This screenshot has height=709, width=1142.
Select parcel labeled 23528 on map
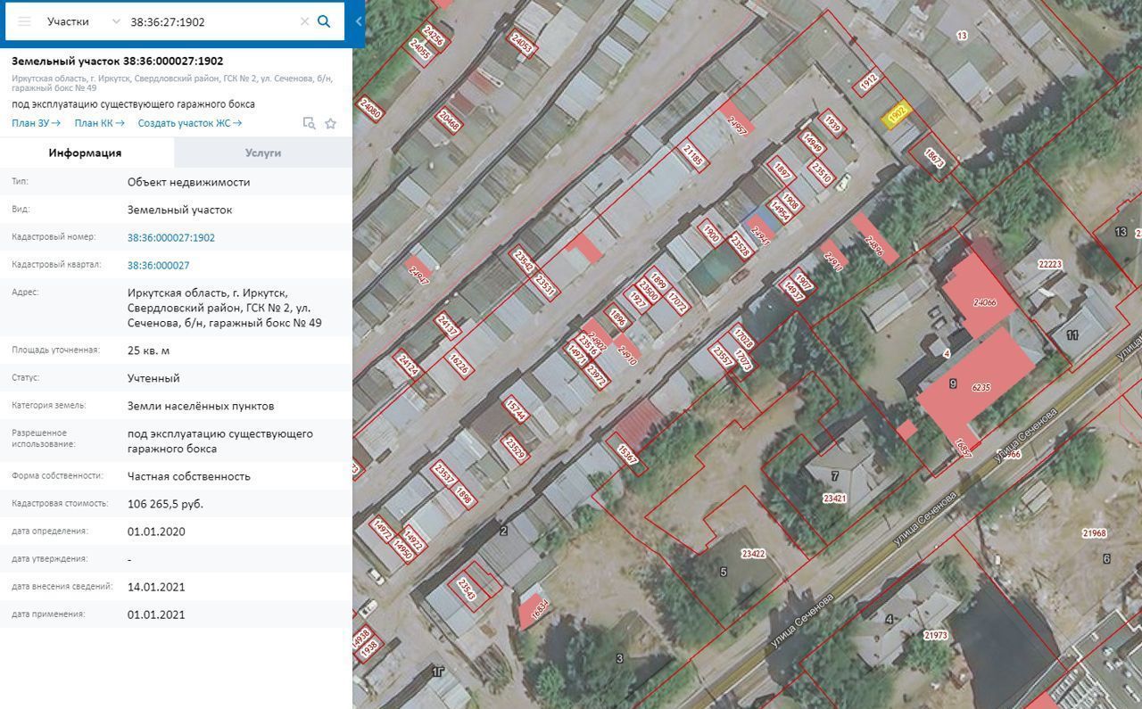tap(741, 245)
